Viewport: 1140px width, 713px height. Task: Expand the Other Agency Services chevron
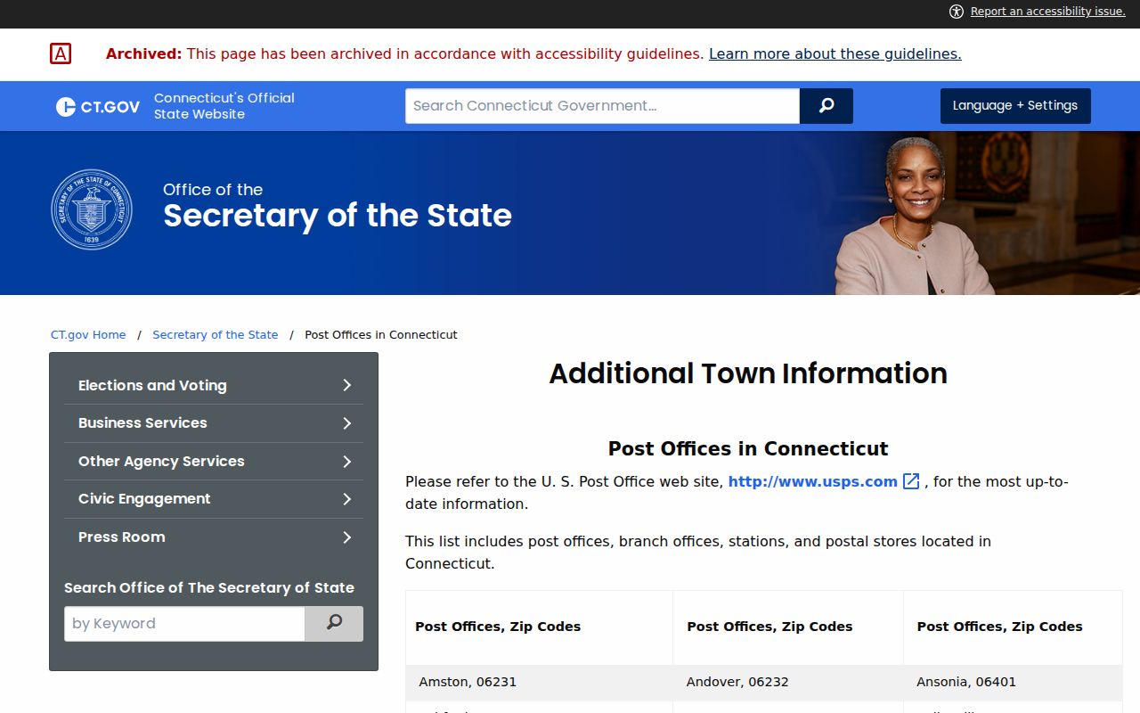pyautogui.click(x=347, y=462)
